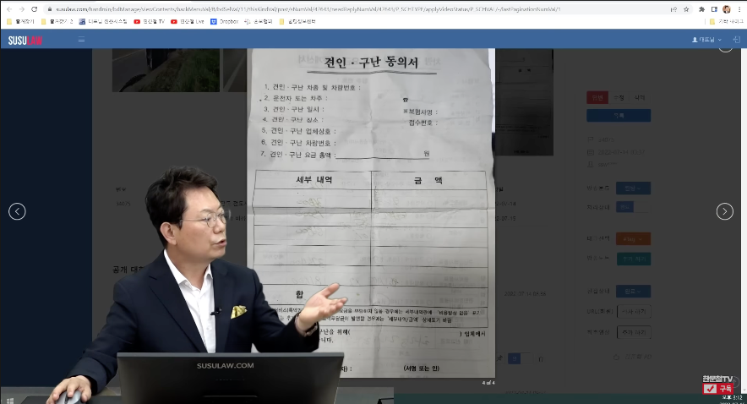The height and width of the screenshot is (404, 747).
Task: Open the Chrome profile avatar
Action: [x=727, y=9]
